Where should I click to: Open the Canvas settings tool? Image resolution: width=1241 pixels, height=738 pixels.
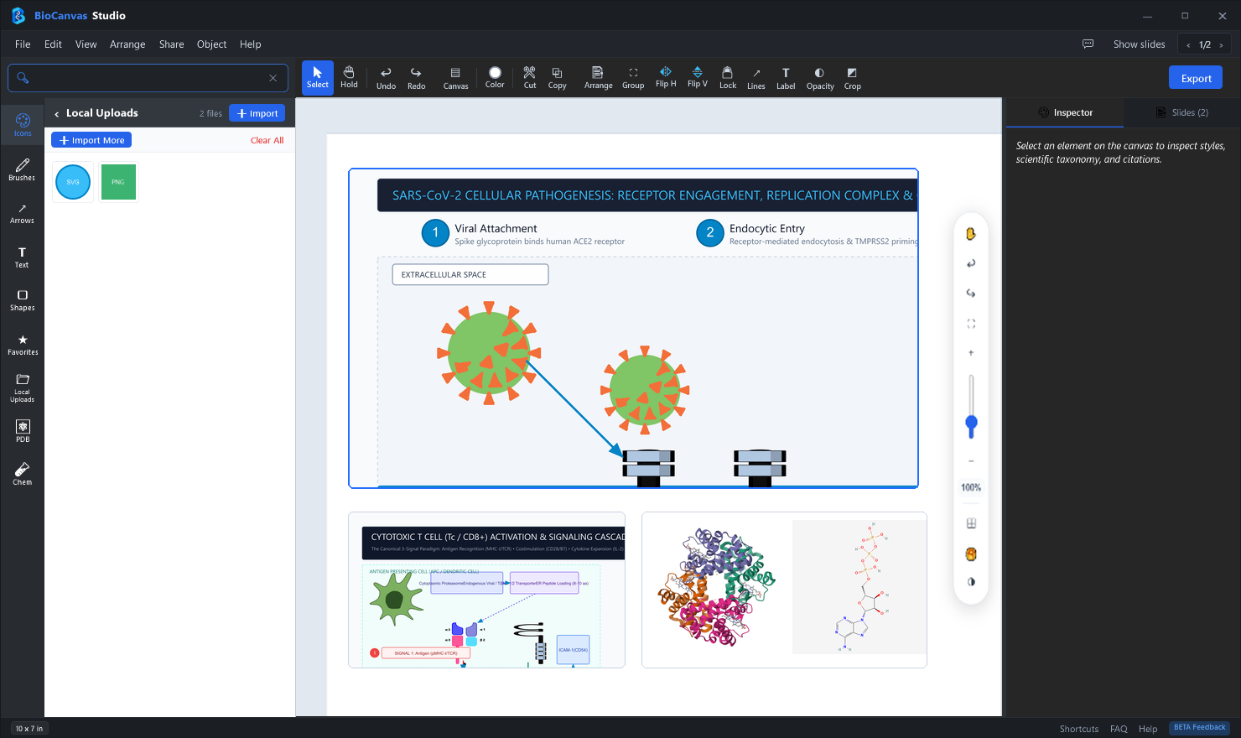(x=455, y=77)
